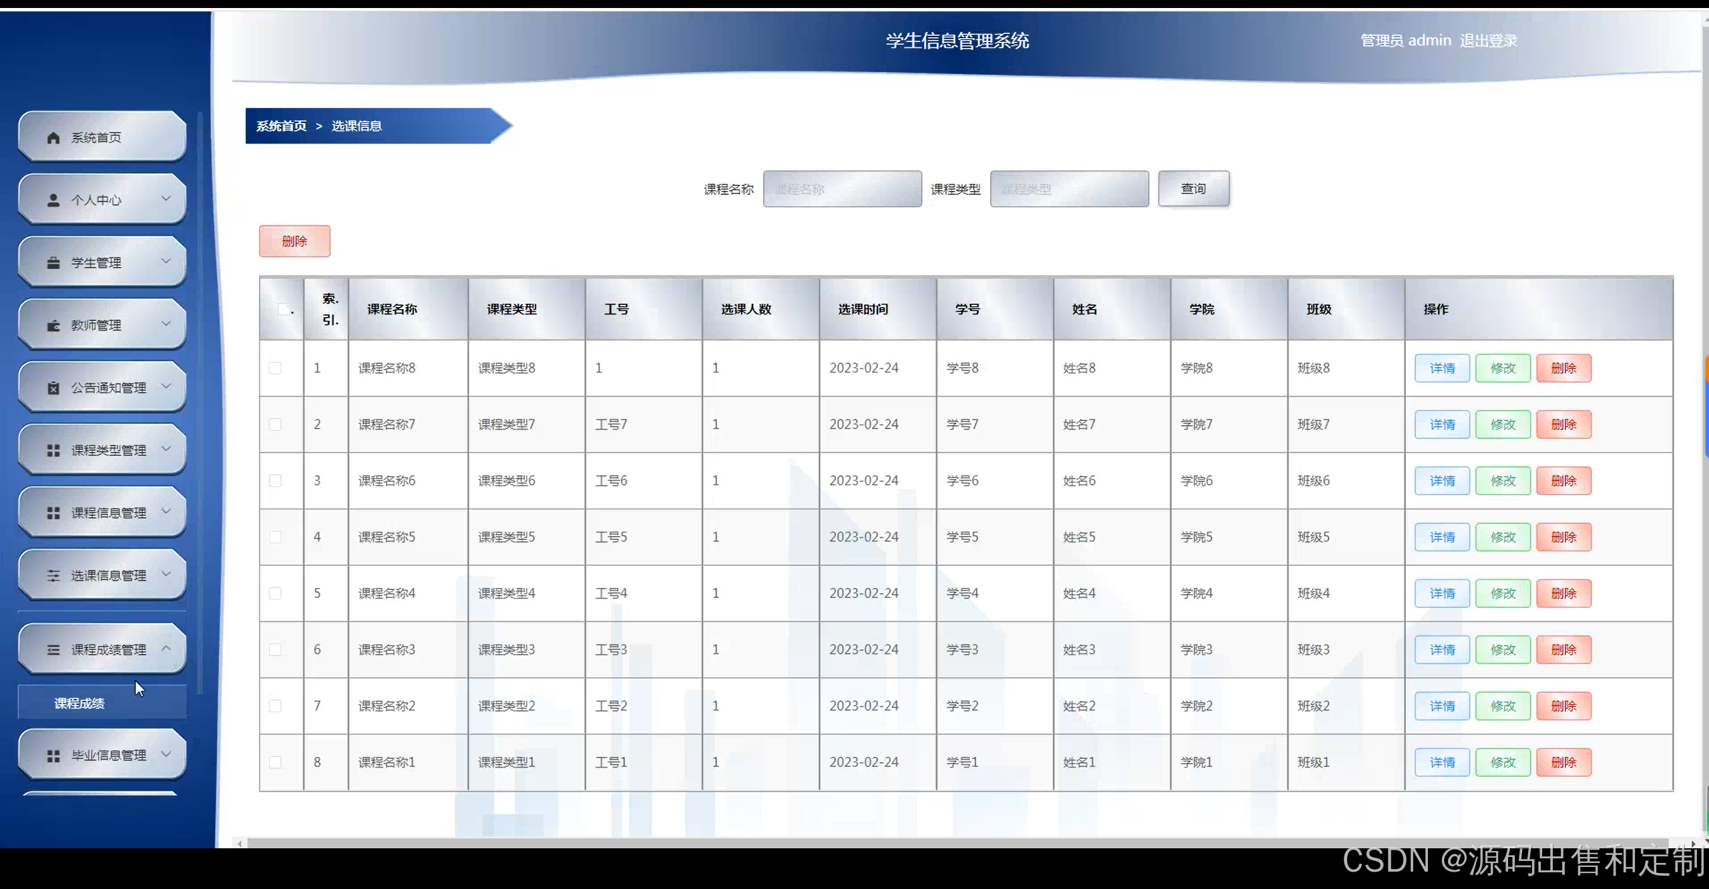Click the list icon beside 课程成绩管理

tap(53, 649)
